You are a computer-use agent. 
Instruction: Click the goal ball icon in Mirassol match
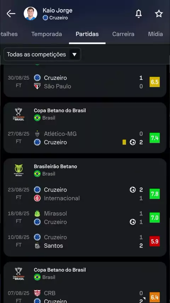tap(132, 222)
